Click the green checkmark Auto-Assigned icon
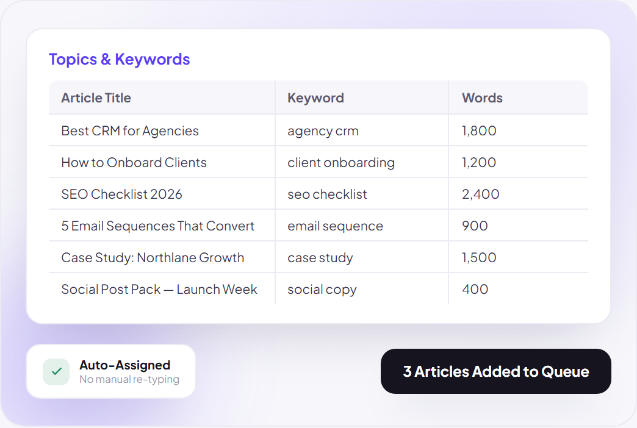This screenshot has width=637, height=428. click(x=56, y=371)
